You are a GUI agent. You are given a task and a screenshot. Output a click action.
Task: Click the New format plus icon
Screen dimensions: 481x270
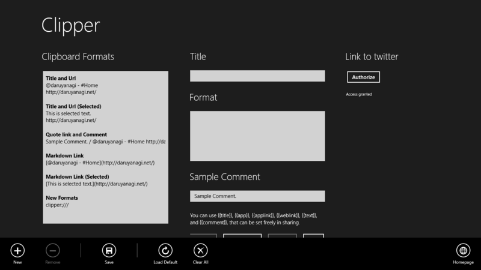tap(17, 250)
